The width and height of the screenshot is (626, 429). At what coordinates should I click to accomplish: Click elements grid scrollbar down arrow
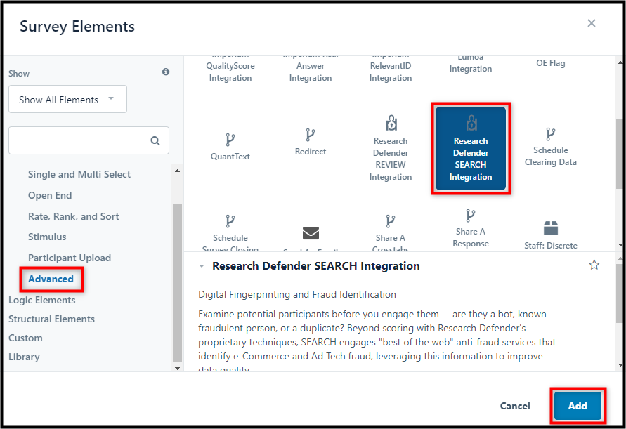click(620, 244)
